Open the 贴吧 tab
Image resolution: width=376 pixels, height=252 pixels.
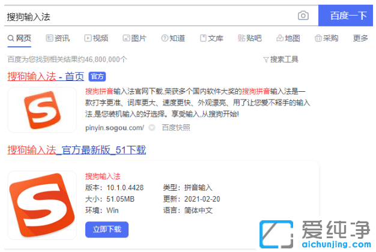[250, 38]
